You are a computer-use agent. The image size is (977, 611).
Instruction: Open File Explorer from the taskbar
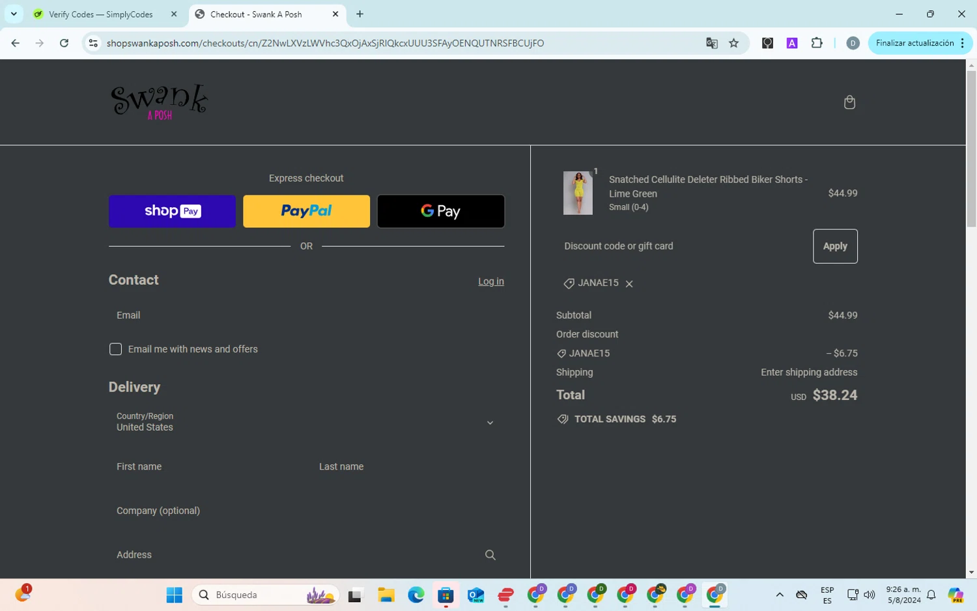(x=386, y=595)
